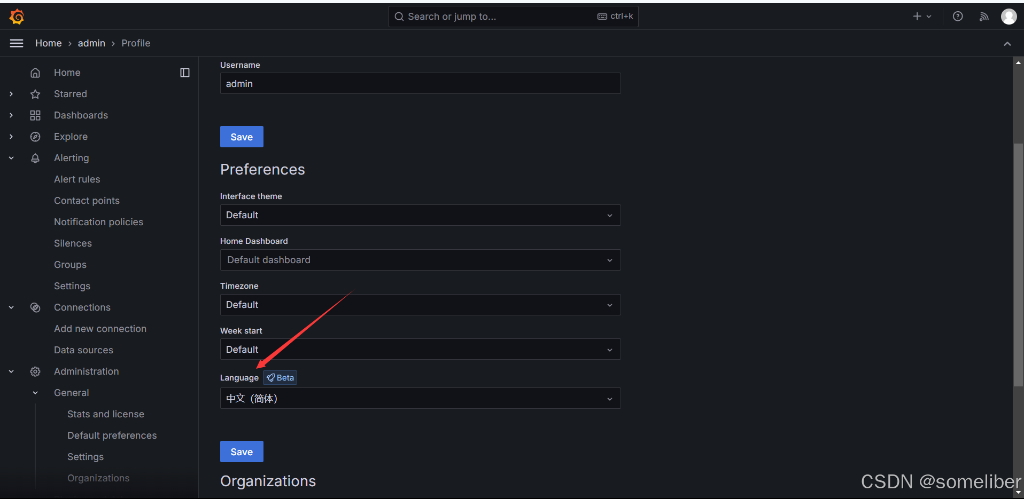Click the page vertical scrollbar thumb
Image resolution: width=1024 pixels, height=499 pixels.
click(x=1018, y=265)
